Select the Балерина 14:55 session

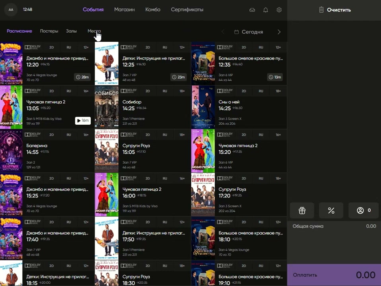pyautogui.click(x=47, y=151)
